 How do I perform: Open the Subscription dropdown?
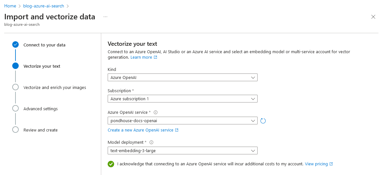(x=182, y=99)
